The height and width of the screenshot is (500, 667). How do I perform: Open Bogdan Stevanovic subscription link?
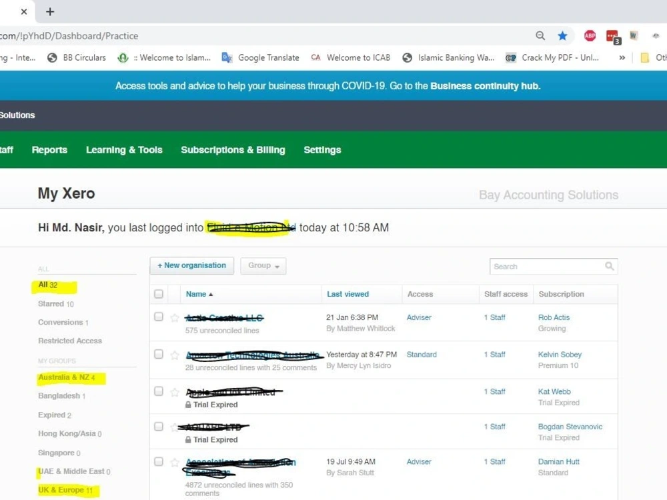point(570,427)
